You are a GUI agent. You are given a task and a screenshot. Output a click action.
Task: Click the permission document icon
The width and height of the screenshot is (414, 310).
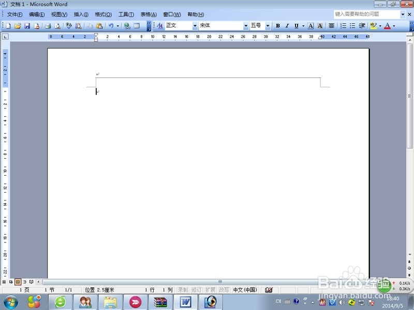click(37, 26)
